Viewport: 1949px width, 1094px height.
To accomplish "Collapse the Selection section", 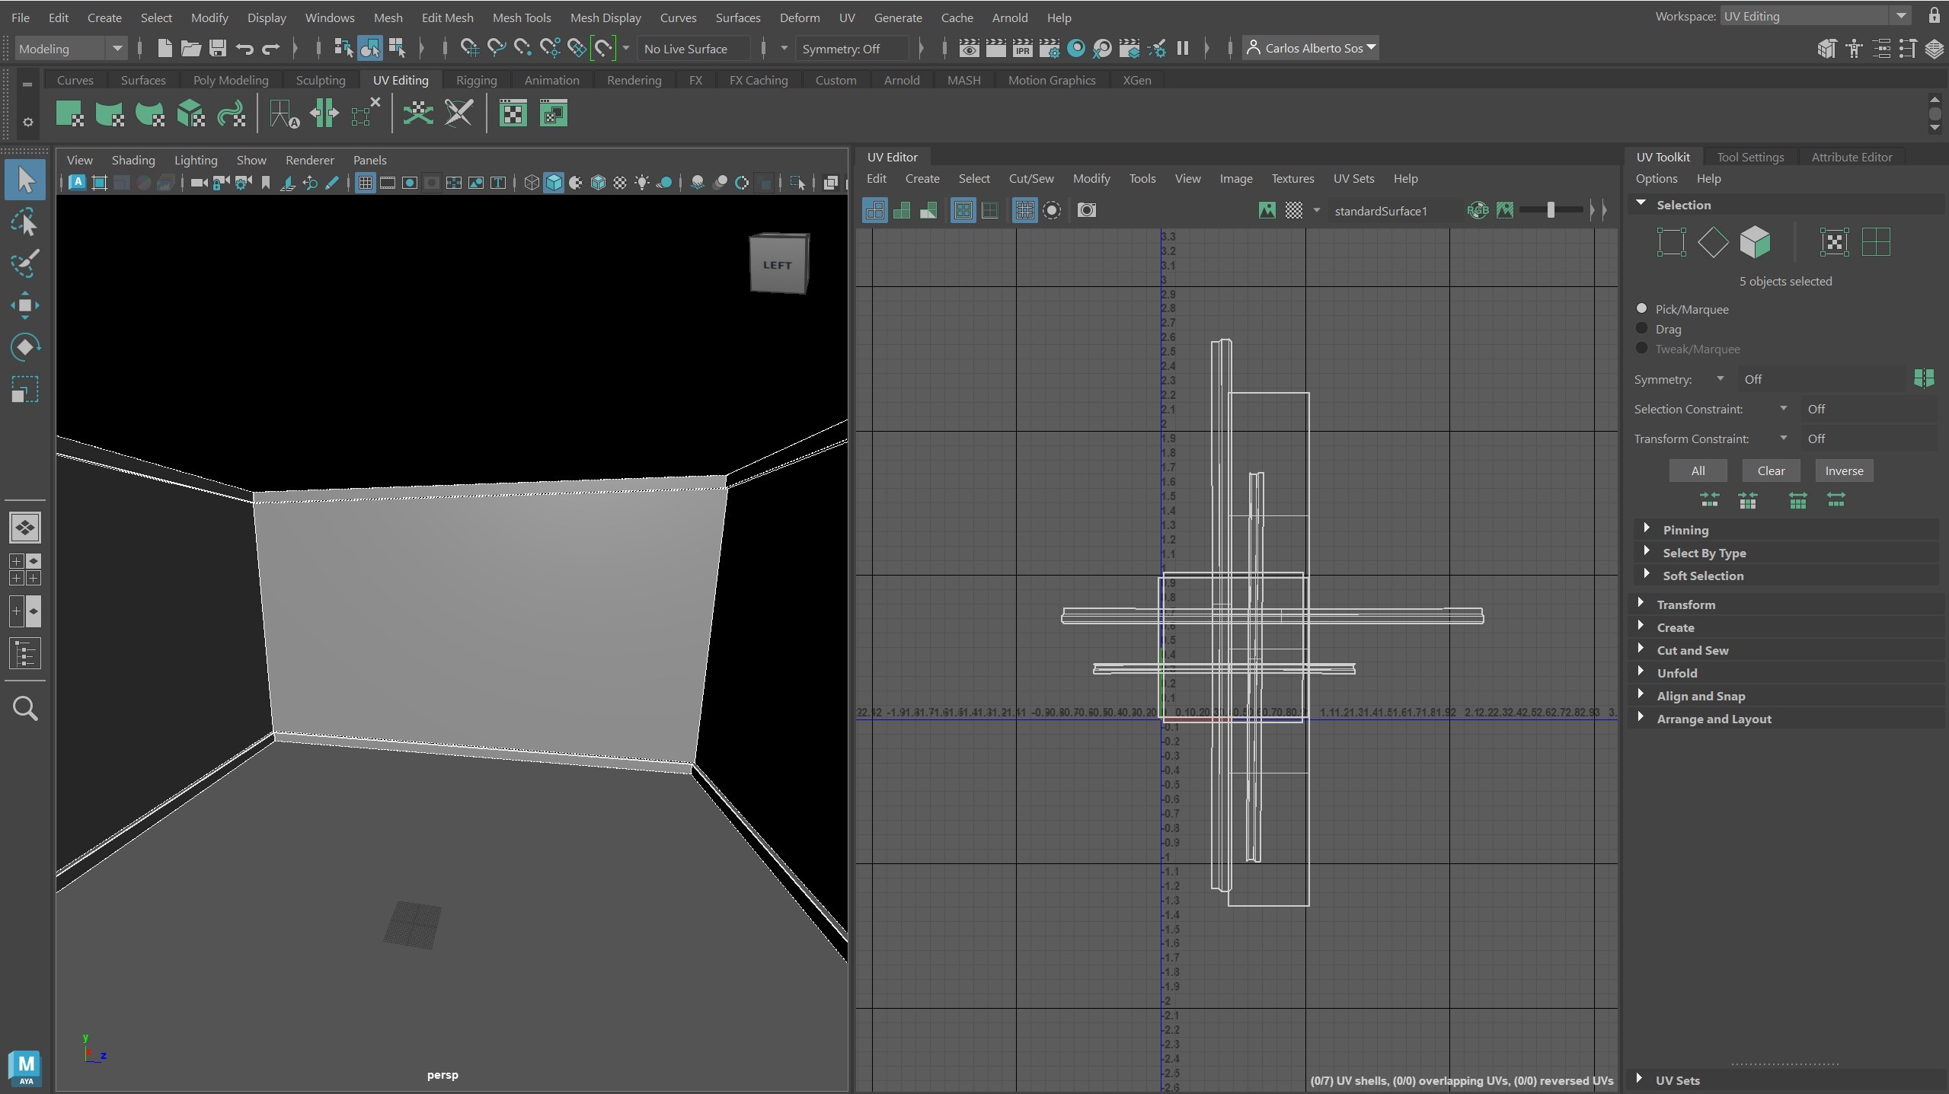I will pyautogui.click(x=1784, y=205).
